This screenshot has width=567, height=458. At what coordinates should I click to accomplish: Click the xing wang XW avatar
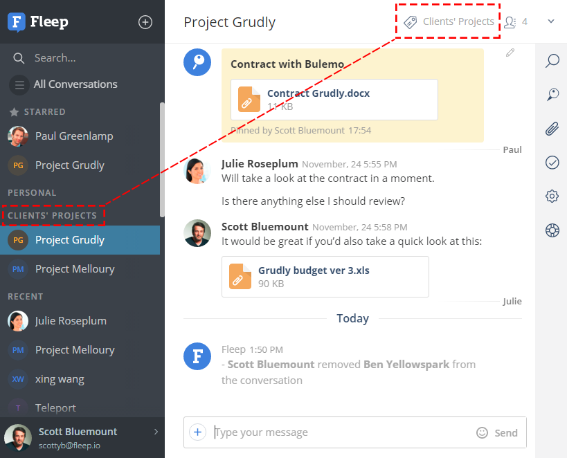[x=18, y=379]
